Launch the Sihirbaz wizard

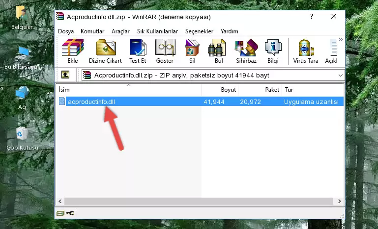(x=246, y=51)
